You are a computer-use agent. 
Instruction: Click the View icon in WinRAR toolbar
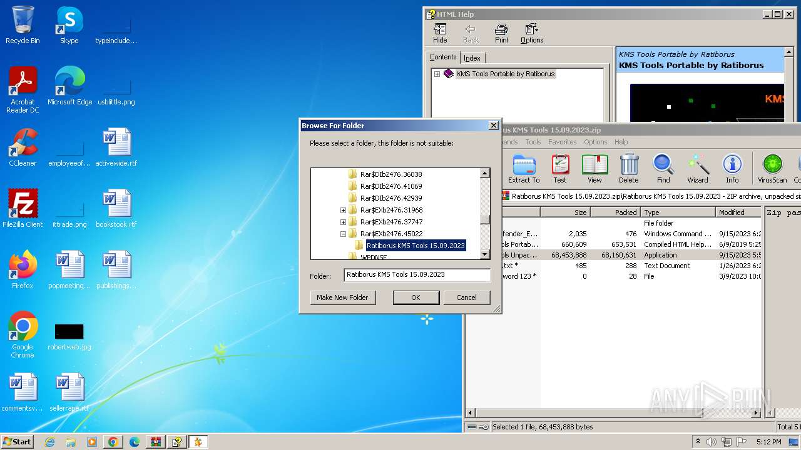[594, 169]
